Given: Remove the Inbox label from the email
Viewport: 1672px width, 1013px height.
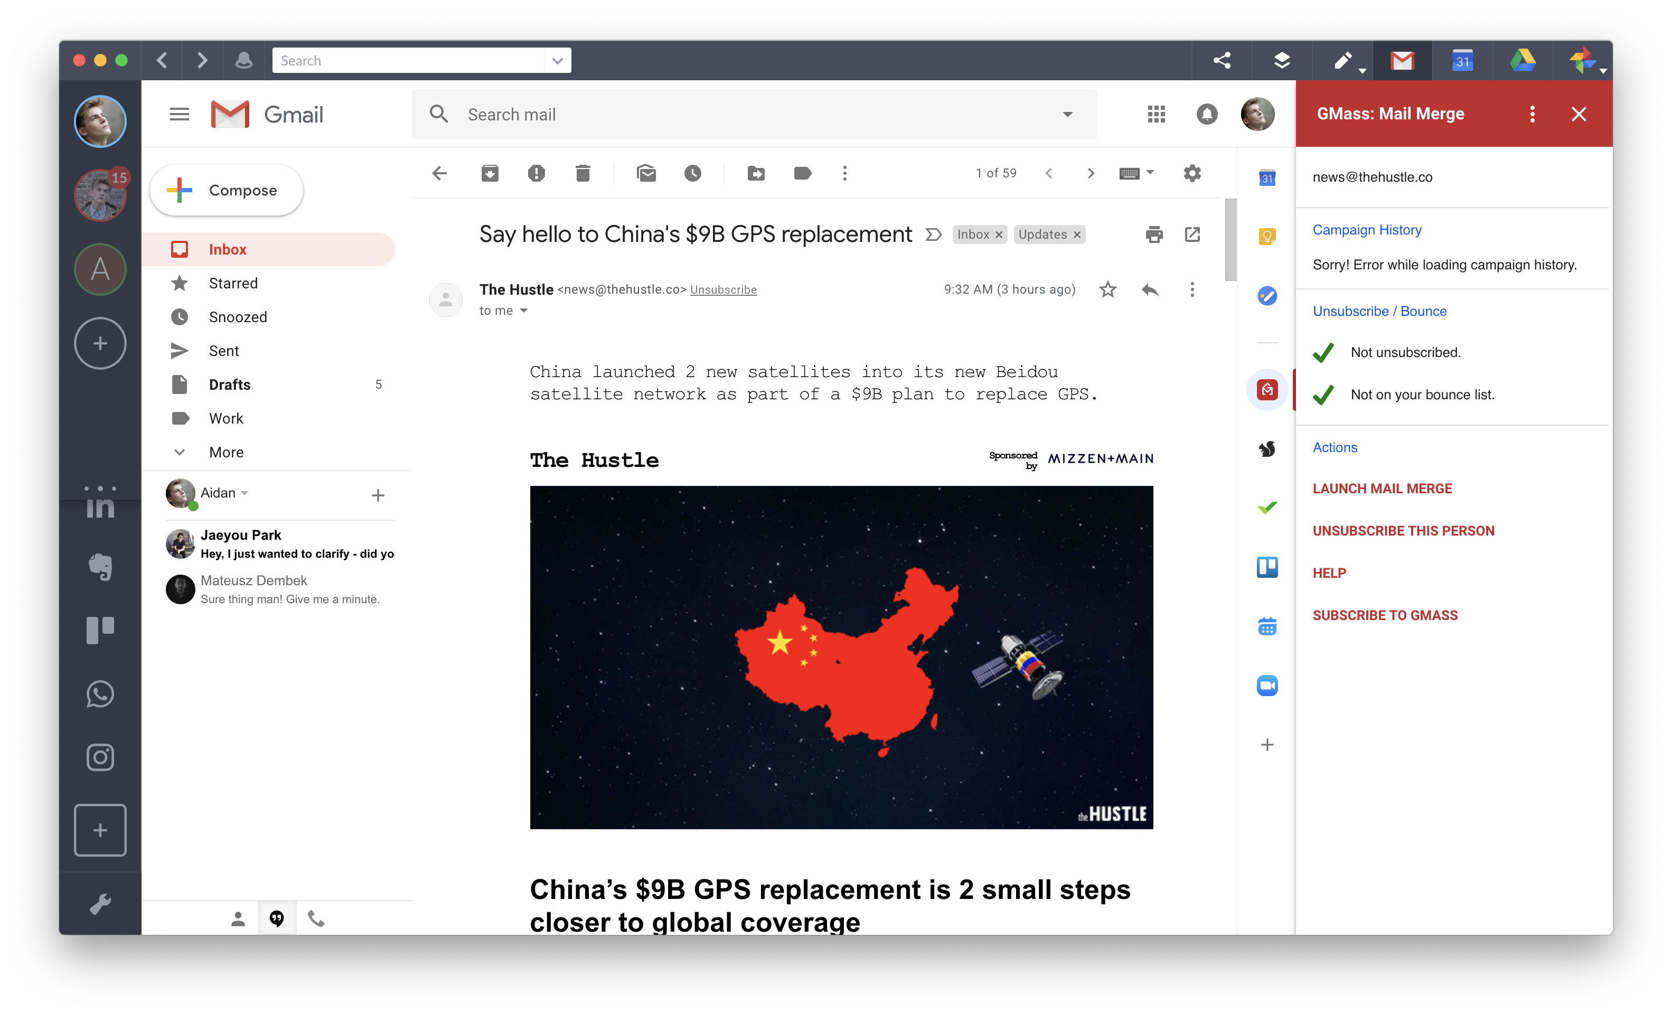Looking at the screenshot, I should click(x=999, y=236).
